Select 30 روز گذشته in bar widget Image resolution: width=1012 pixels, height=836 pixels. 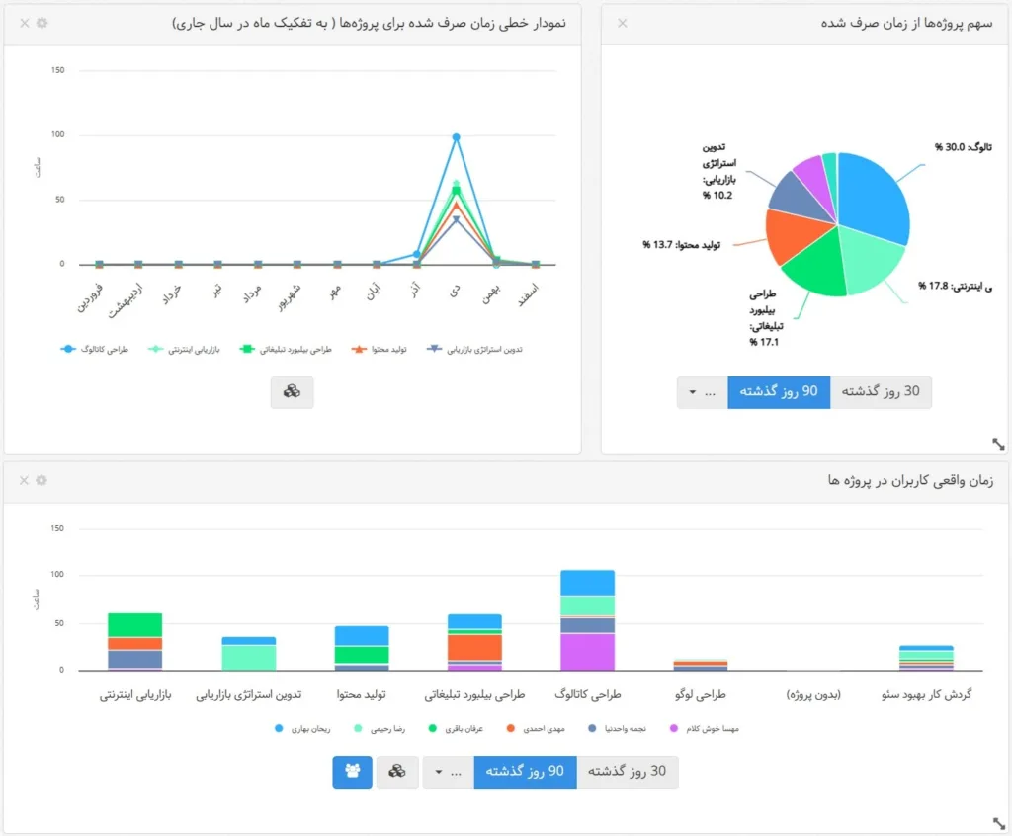click(627, 772)
